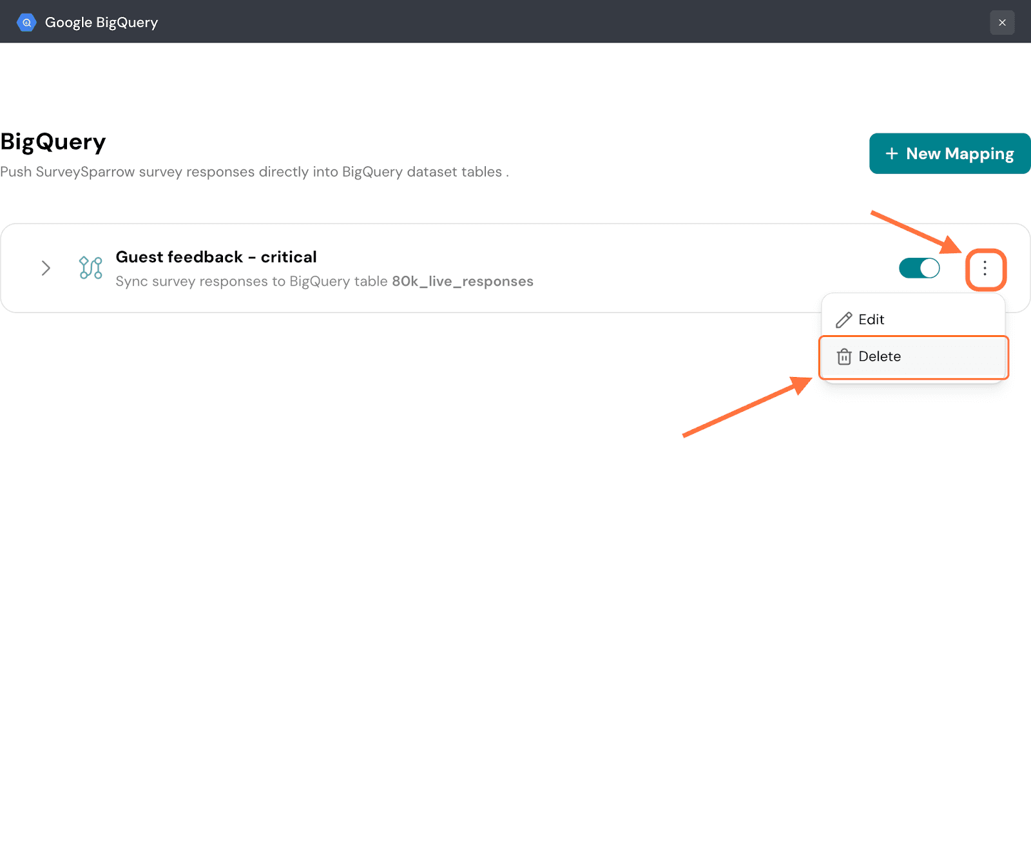Choose Delete from the options menu
This screenshot has width=1031, height=841.
coord(880,356)
